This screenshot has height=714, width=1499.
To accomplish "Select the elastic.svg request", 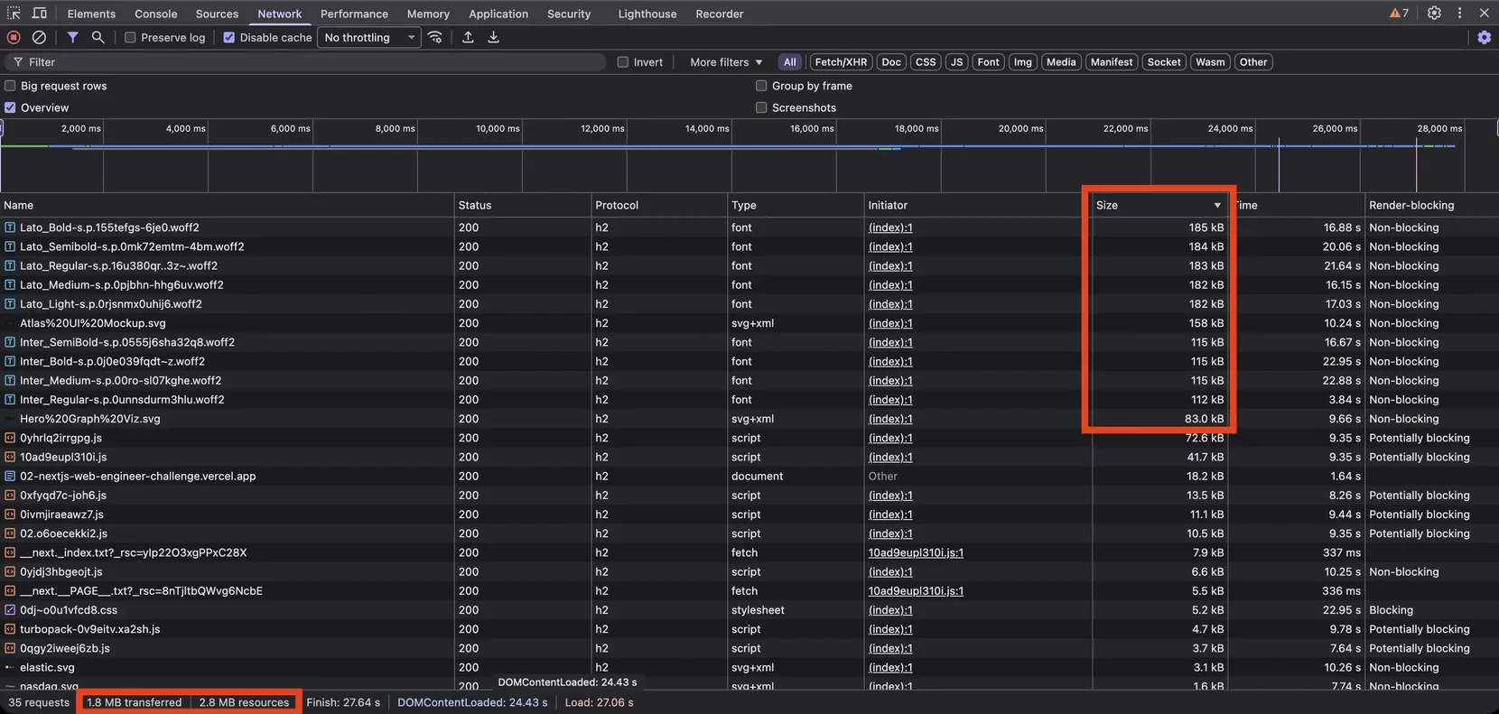I will 47,667.
